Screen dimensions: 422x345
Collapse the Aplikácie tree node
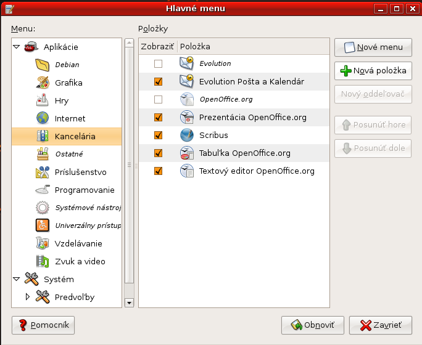tap(17, 47)
